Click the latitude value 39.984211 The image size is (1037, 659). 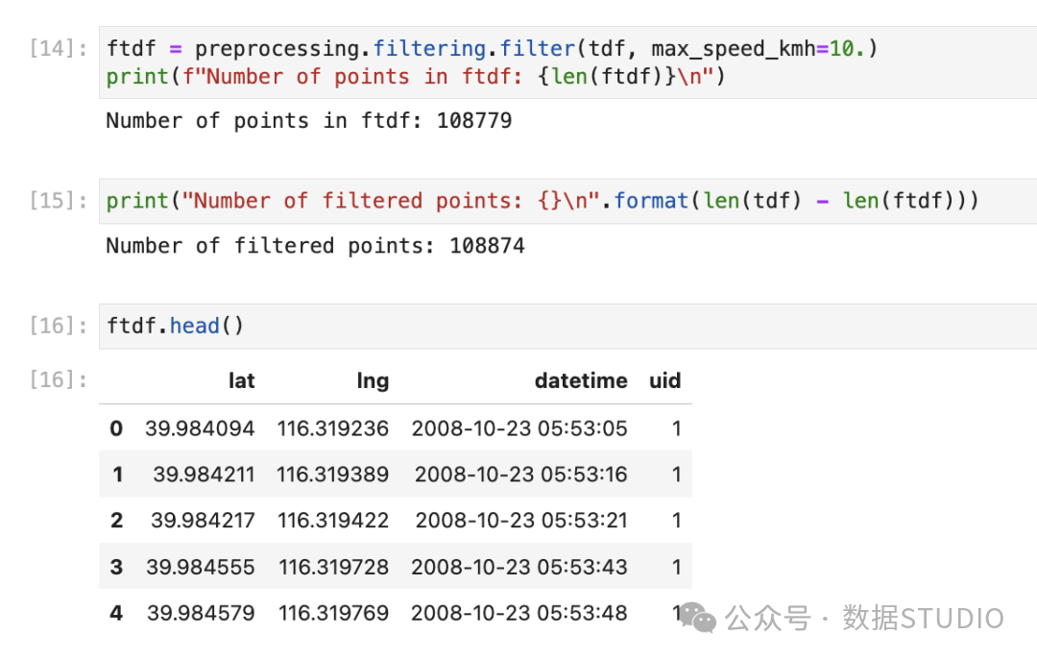click(x=204, y=475)
